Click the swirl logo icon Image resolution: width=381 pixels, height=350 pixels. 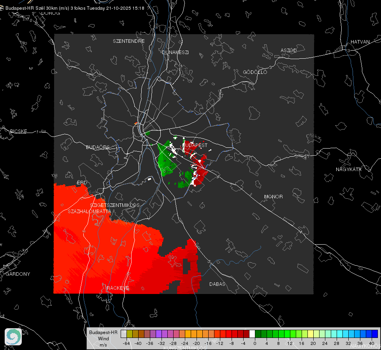[x=13, y=337]
